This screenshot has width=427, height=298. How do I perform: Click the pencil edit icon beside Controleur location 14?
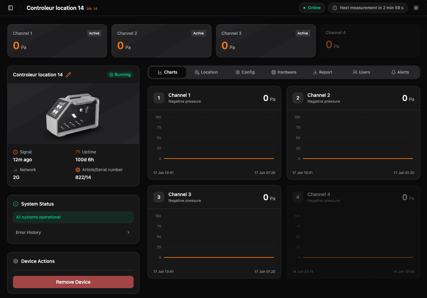tap(68, 75)
